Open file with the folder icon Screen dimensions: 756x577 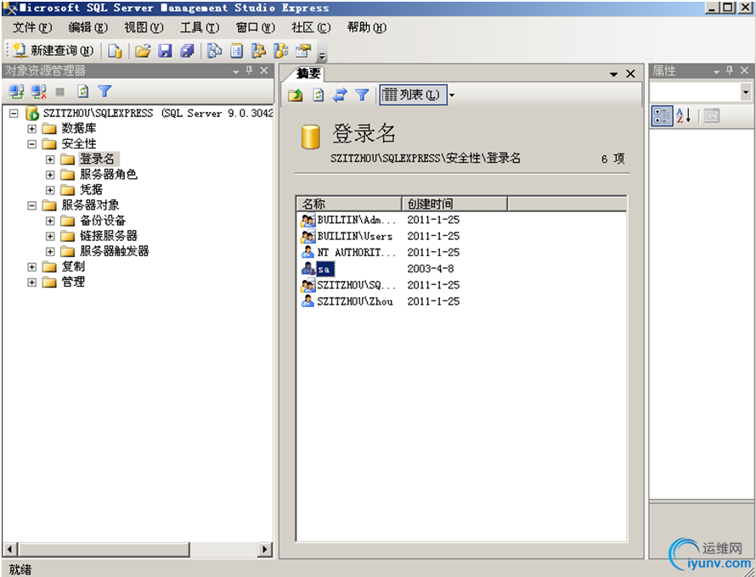pyautogui.click(x=143, y=51)
